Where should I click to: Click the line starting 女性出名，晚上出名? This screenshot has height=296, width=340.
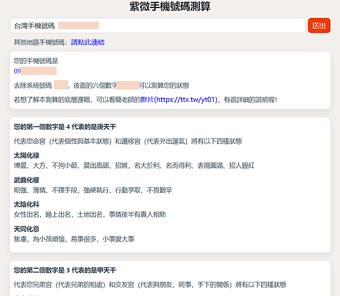90,215
